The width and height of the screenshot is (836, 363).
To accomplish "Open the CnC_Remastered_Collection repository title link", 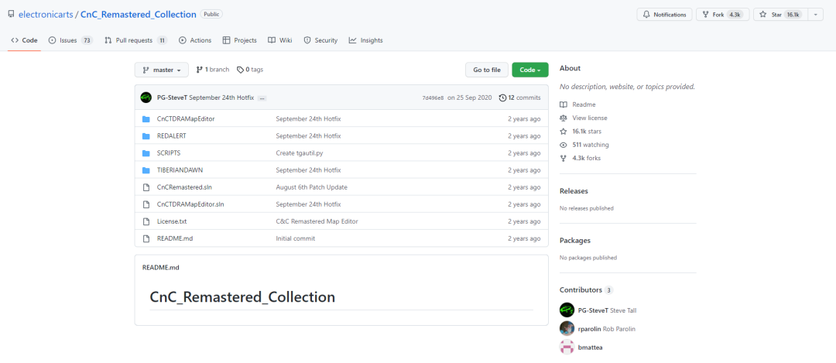I will (138, 15).
